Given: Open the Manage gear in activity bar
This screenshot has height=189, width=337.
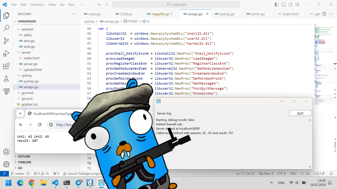Looking at the screenshot, I should (6, 164).
